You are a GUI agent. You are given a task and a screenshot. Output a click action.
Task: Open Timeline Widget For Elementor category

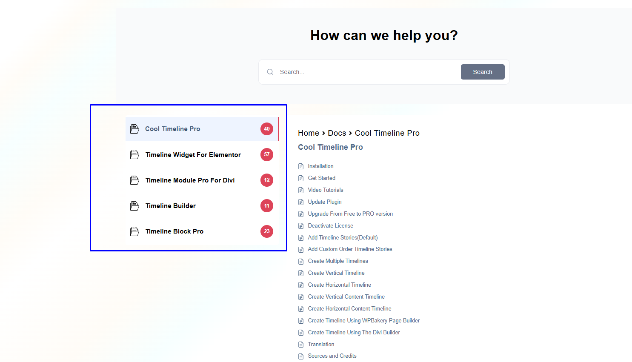click(202, 155)
